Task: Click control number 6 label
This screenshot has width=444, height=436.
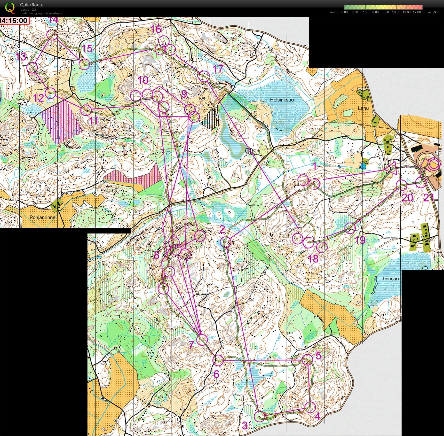Action: click(x=216, y=374)
